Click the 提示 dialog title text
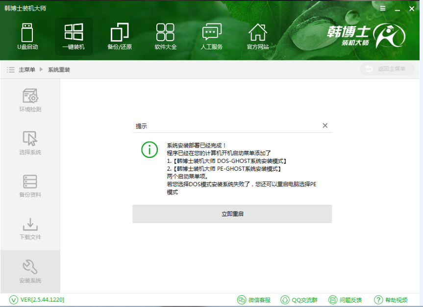Viewport: 423px width, 307px height. tap(141, 126)
